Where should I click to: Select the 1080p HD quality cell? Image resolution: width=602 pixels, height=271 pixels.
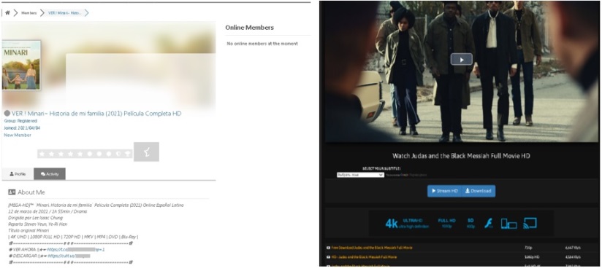[532, 257]
